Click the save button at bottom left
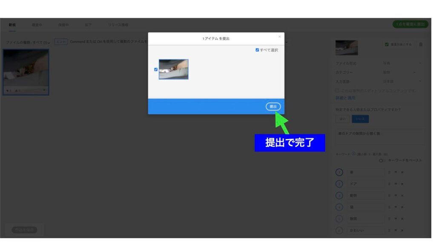The width and height of the screenshot is (436, 250). coord(24,230)
